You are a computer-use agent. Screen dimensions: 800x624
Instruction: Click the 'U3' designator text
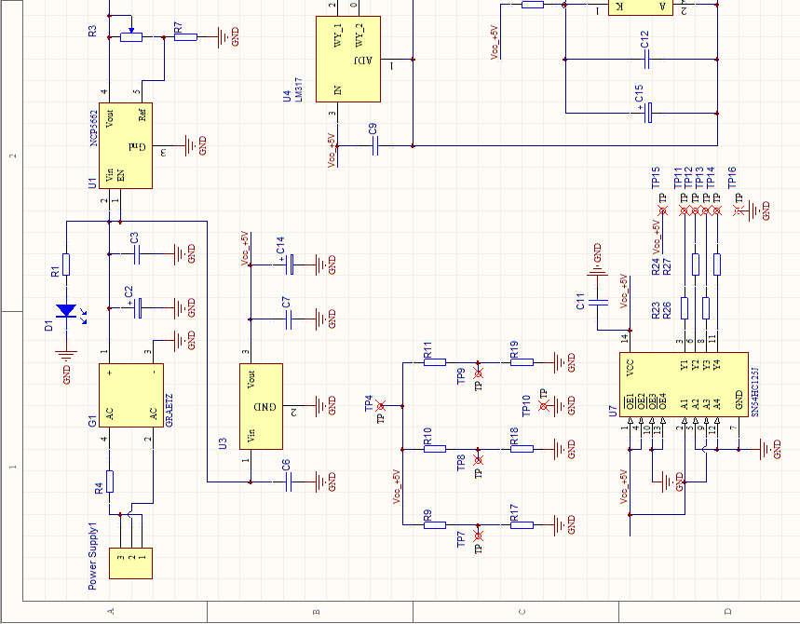pyautogui.click(x=223, y=443)
